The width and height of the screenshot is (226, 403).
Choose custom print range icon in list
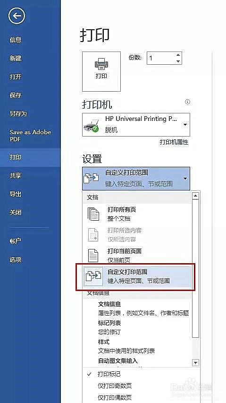click(93, 276)
